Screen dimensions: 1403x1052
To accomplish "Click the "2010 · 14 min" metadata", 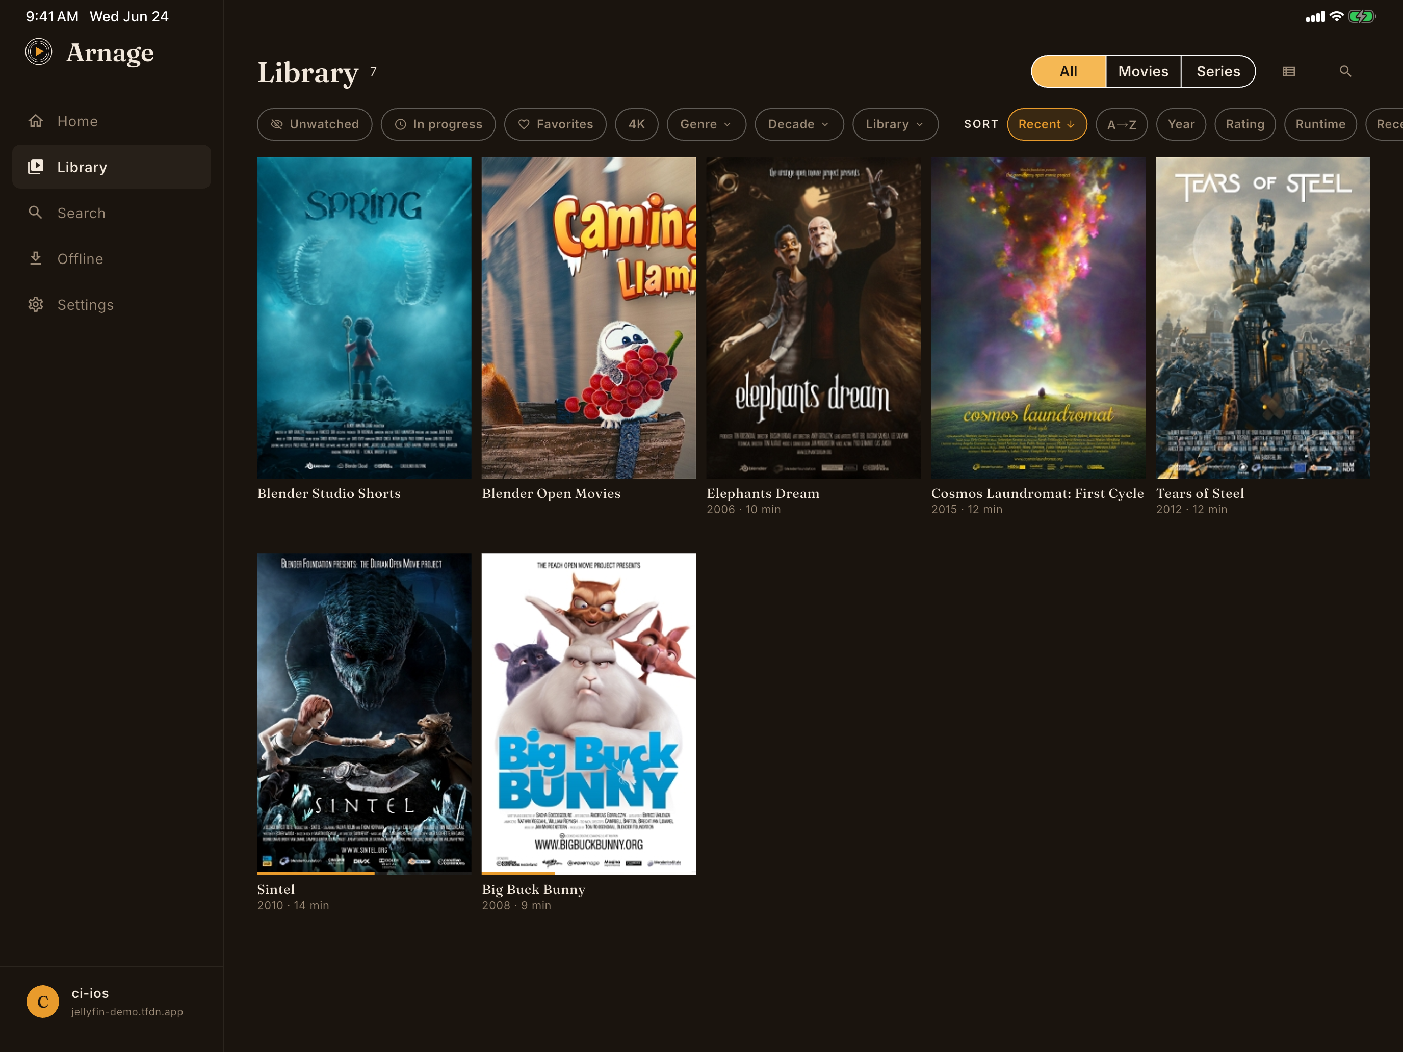I will pos(293,905).
